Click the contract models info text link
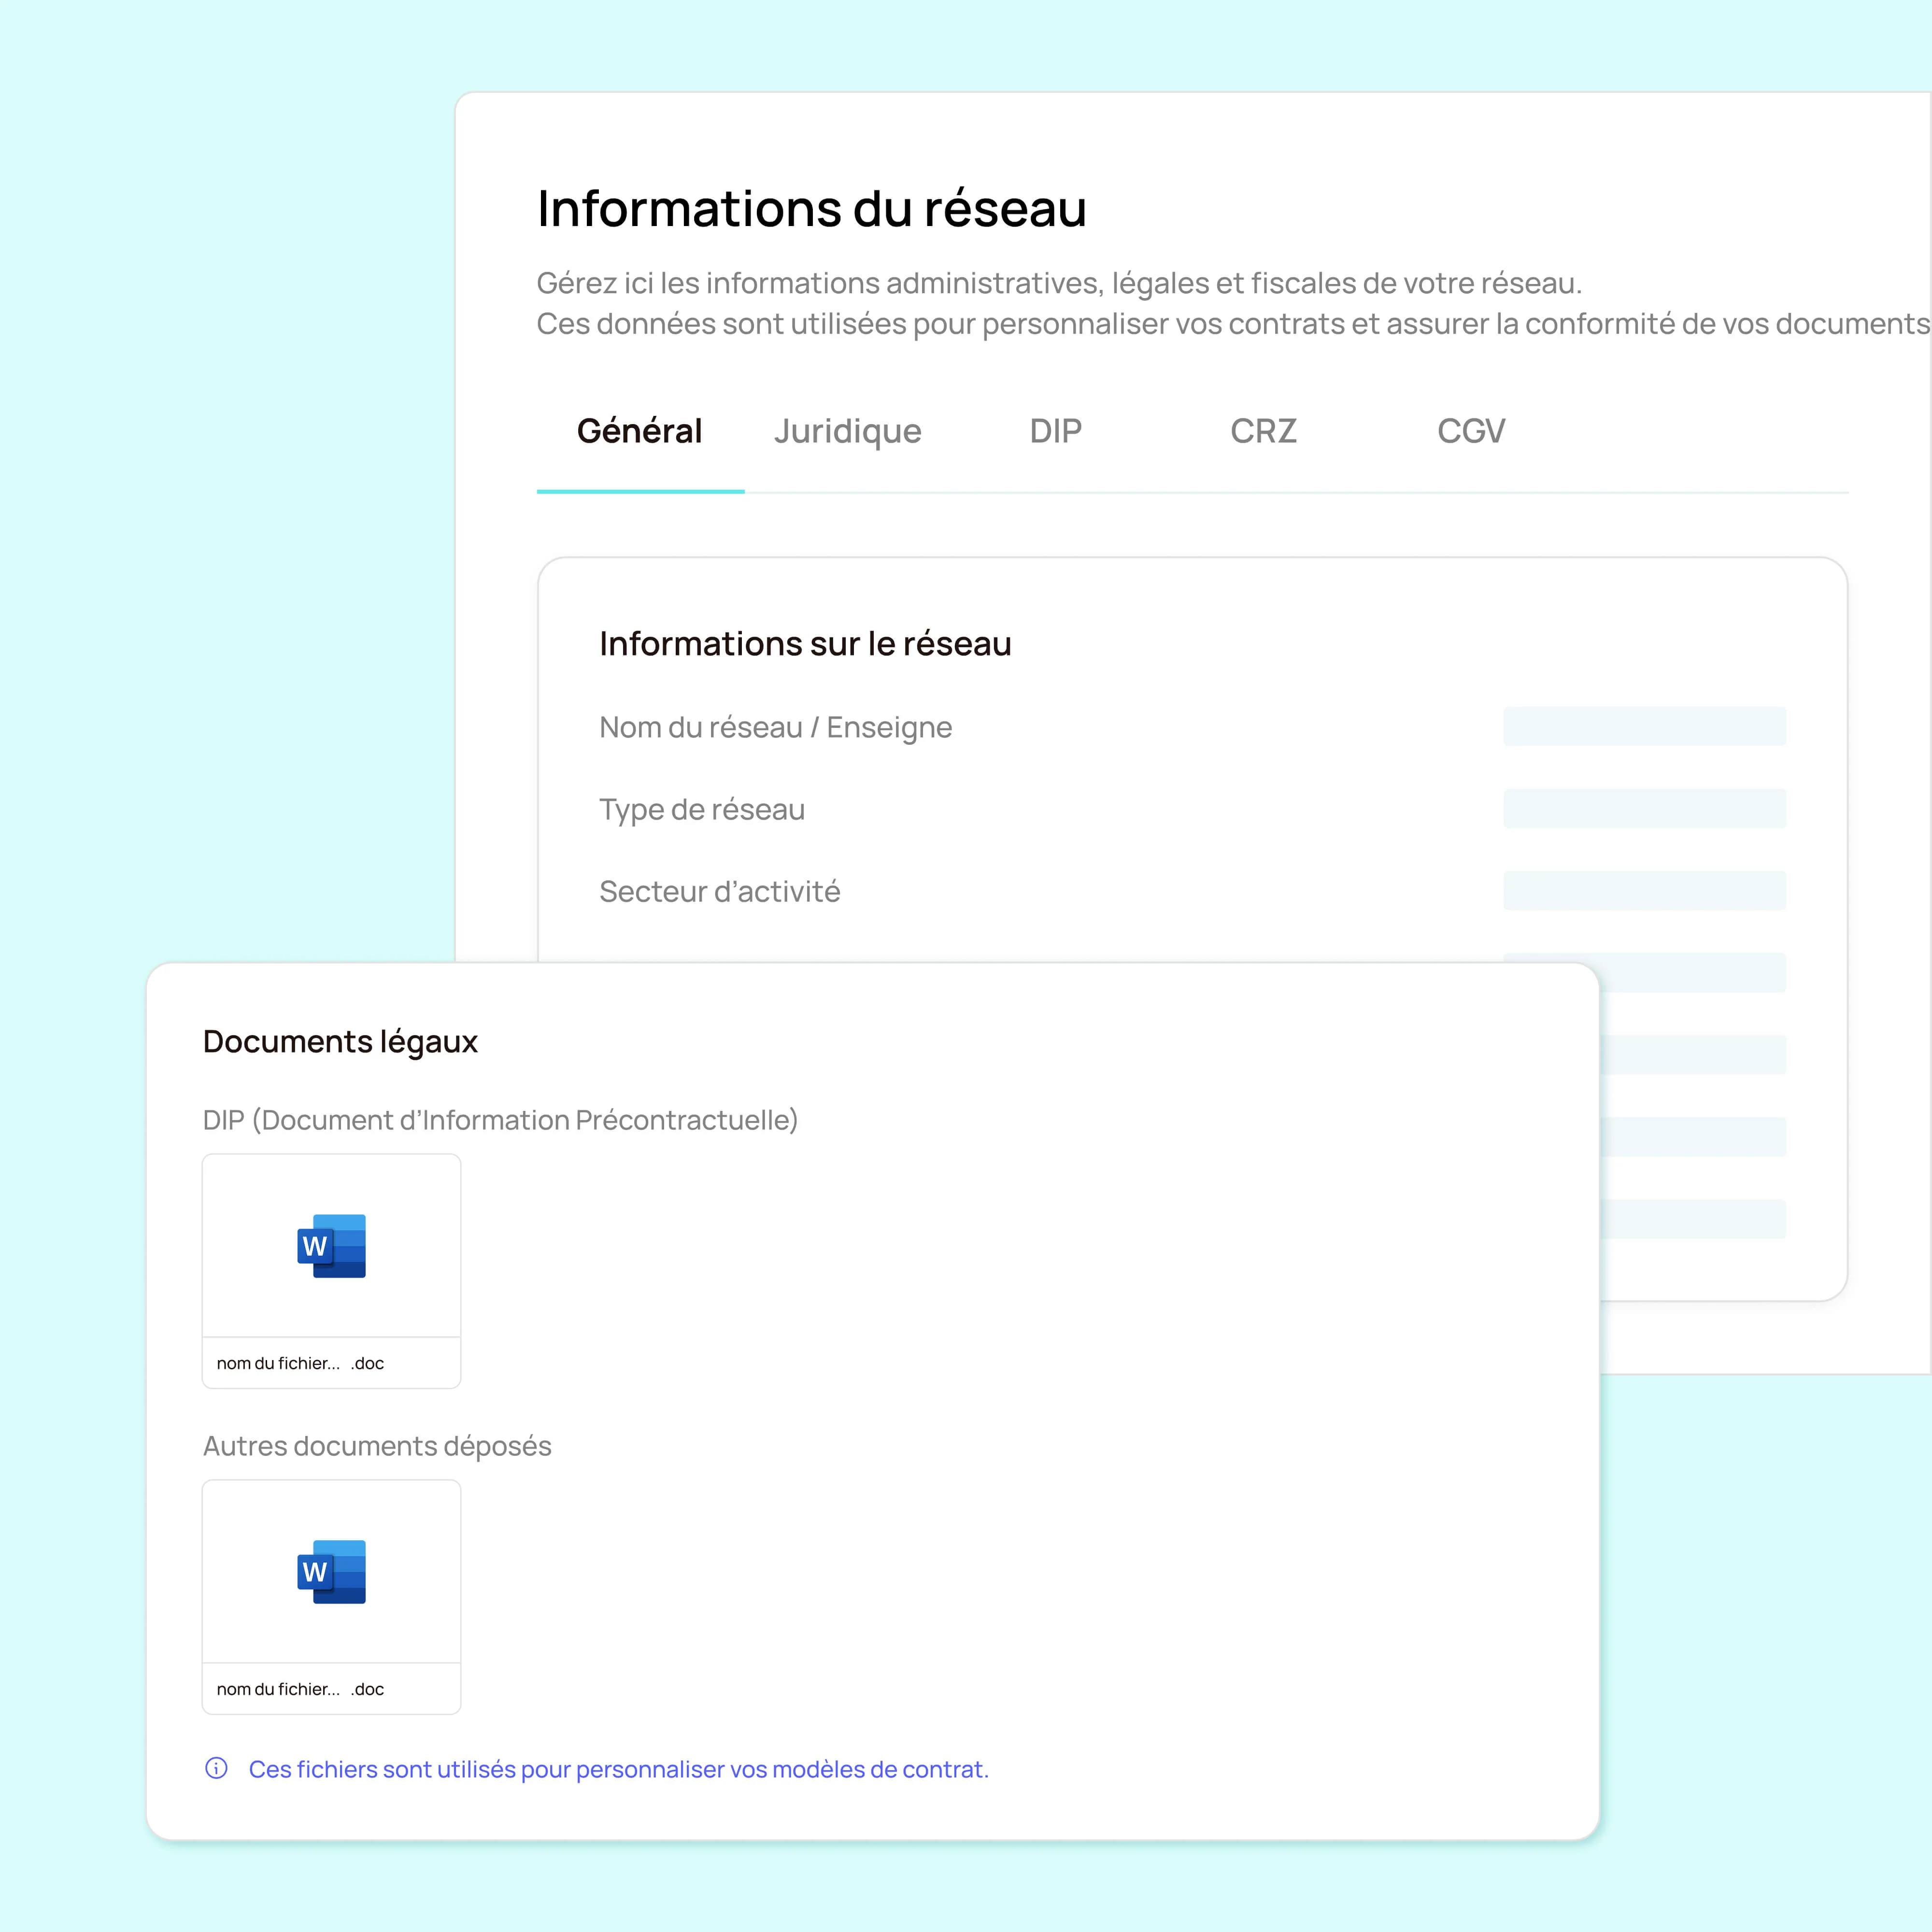Viewport: 1932px width, 1932px height. pos(618,1769)
